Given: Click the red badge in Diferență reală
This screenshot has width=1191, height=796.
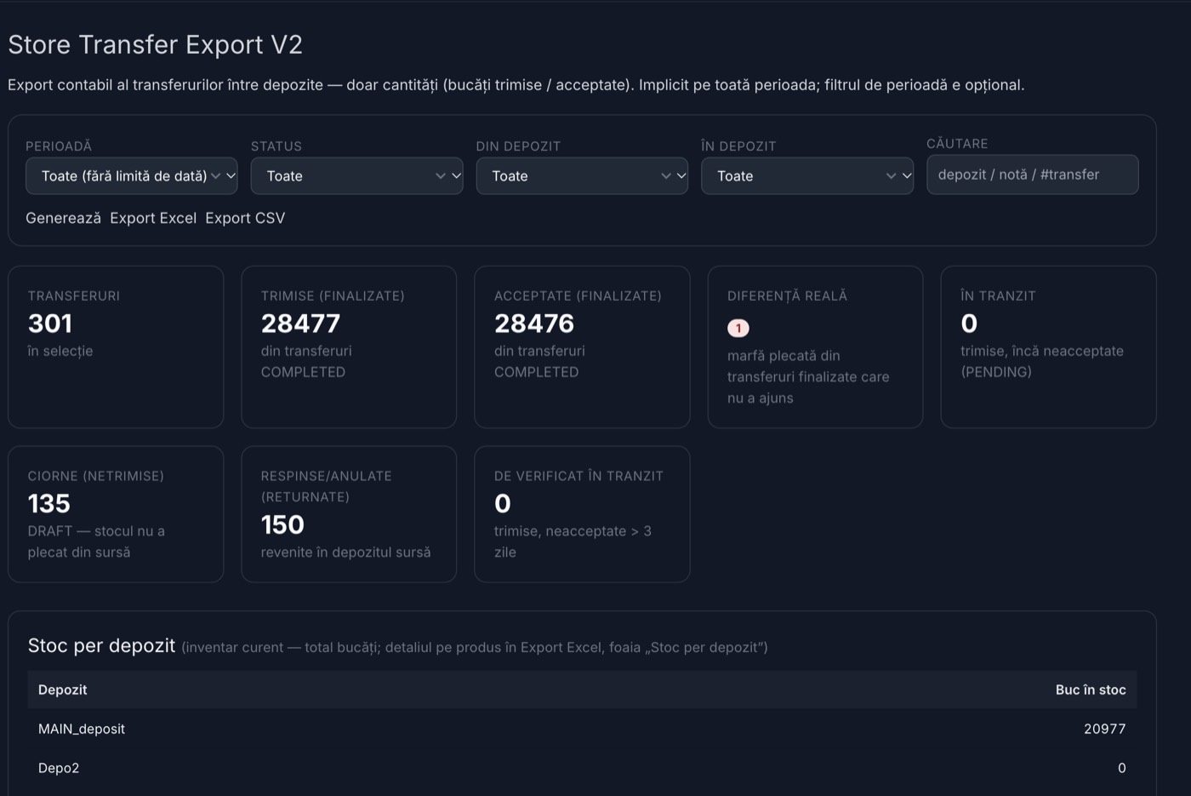Looking at the screenshot, I should (738, 328).
